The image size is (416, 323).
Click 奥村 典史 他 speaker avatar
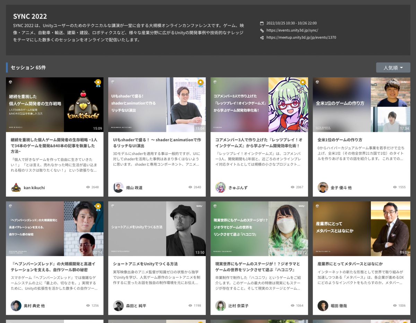[16, 306]
